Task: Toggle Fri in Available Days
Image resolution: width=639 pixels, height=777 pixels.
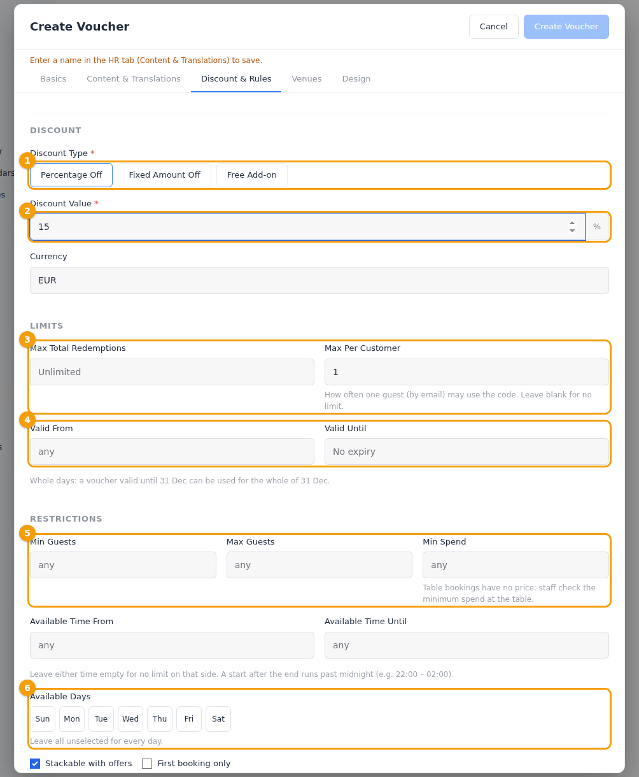Action: click(x=189, y=719)
